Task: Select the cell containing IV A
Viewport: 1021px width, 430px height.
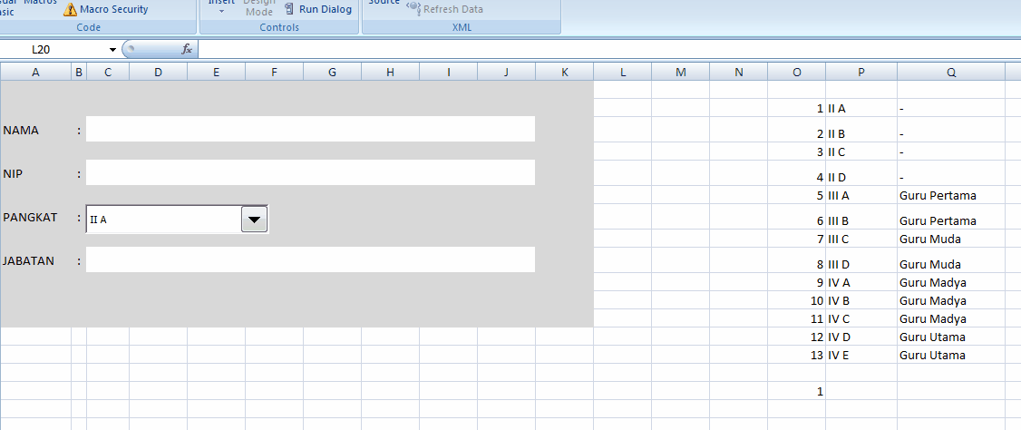Action: (861, 282)
